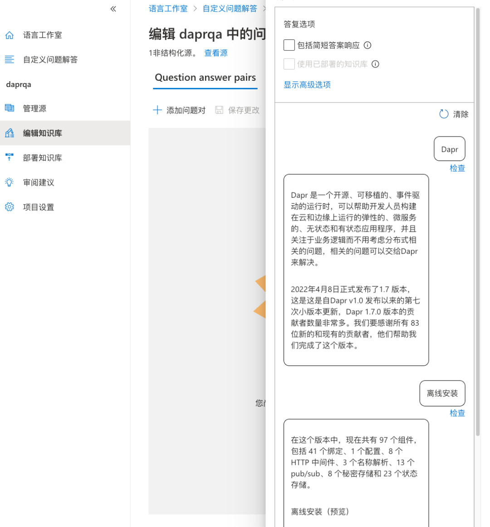Click the refresh icon next to 清除

(444, 114)
